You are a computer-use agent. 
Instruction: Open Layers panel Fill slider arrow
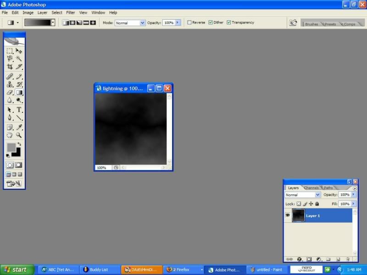pyautogui.click(x=354, y=204)
